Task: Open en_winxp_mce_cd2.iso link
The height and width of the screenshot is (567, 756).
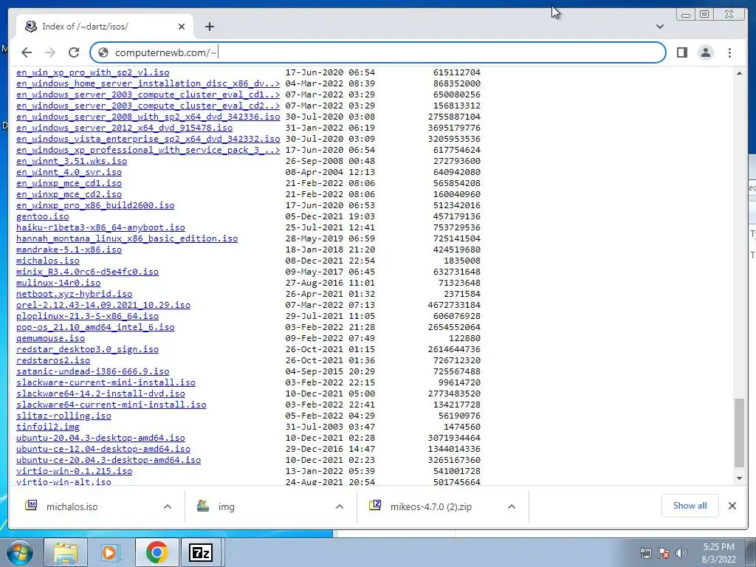Action: 69,194
